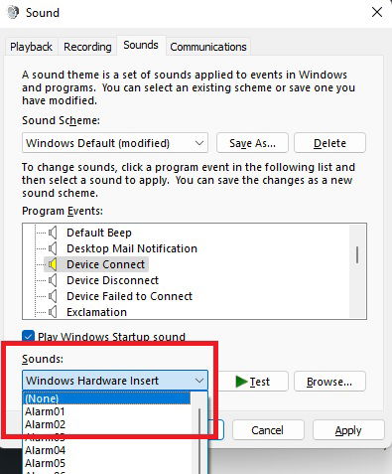This screenshot has height=474, width=392.
Task: Click the Sound window title icon
Action: (14, 13)
